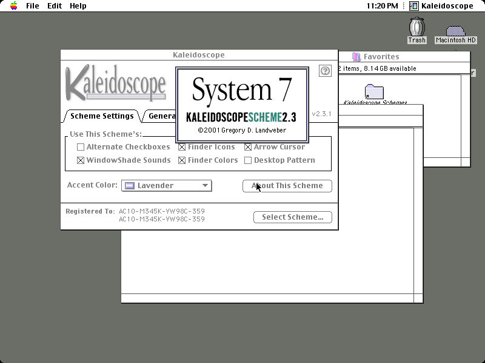485x363 pixels.
Task: Switch to the General tab
Action: 160,116
